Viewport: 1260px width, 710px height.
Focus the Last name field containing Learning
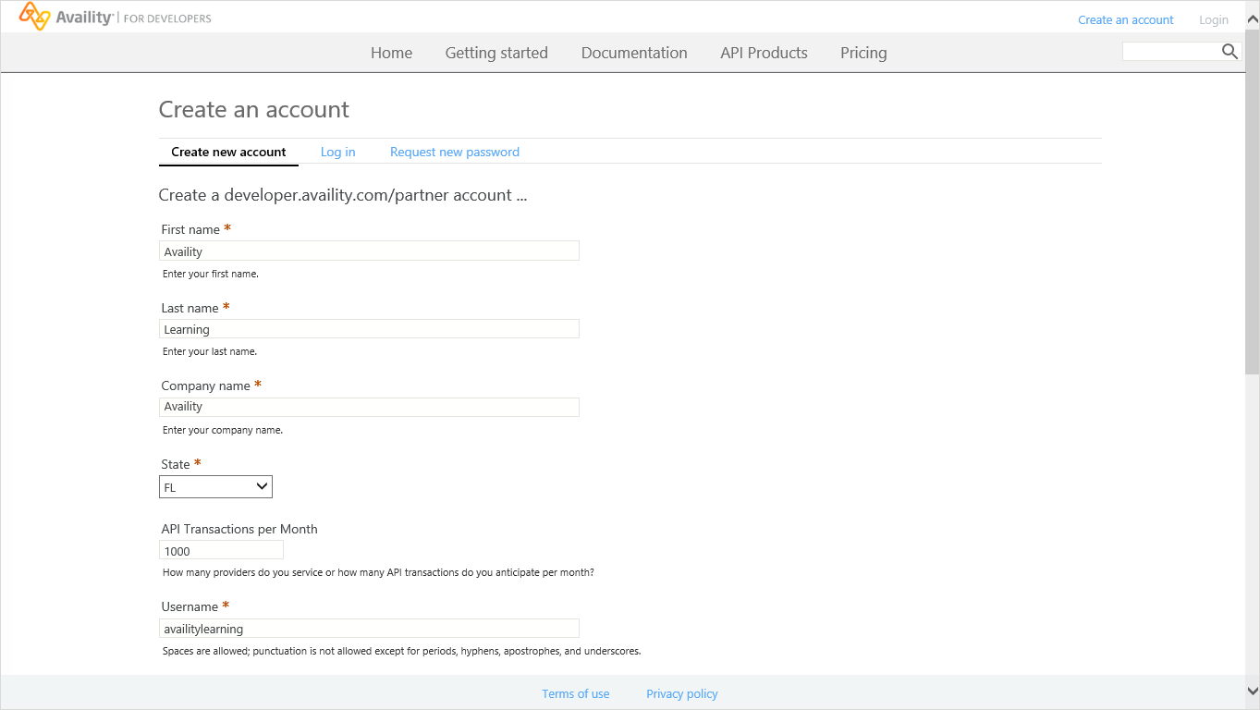click(x=369, y=328)
